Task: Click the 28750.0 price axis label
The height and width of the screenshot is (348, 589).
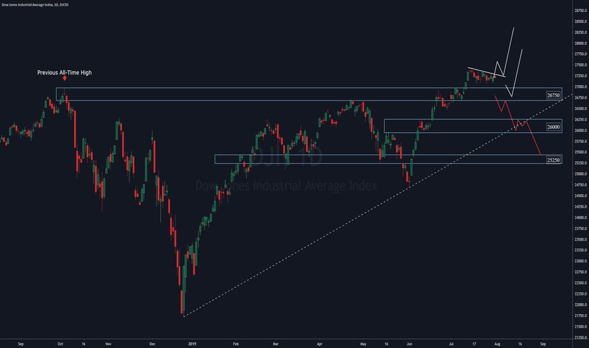Action: pos(580,11)
